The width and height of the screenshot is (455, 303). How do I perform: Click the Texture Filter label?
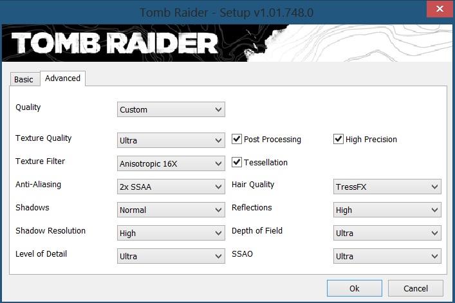click(x=41, y=161)
